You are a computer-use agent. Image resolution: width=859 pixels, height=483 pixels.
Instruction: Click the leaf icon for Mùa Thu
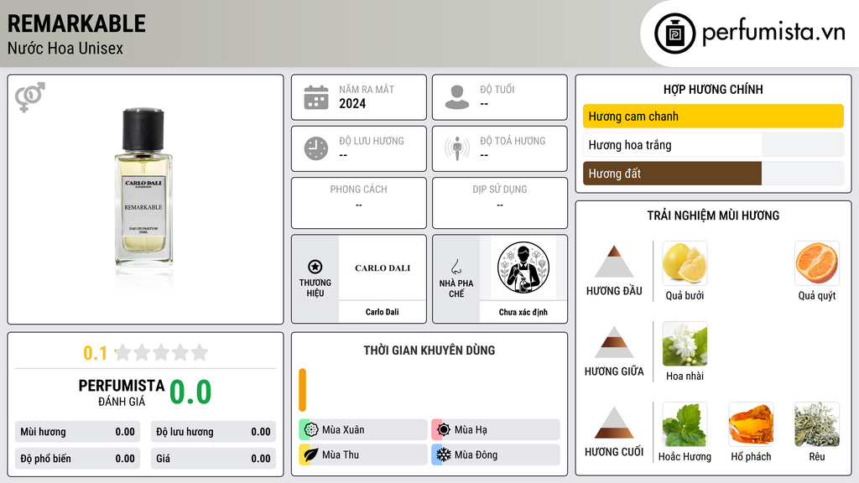[x=311, y=454]
